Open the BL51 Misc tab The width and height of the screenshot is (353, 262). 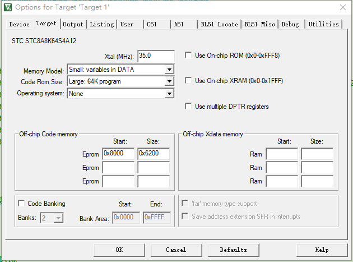(259, 24)
